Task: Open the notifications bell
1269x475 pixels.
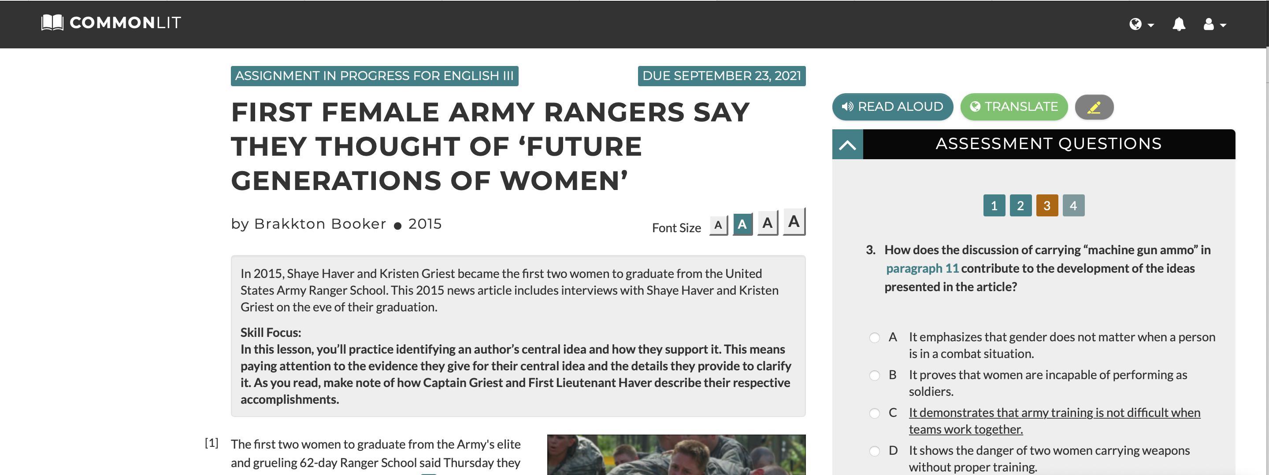Action: 1179,24
